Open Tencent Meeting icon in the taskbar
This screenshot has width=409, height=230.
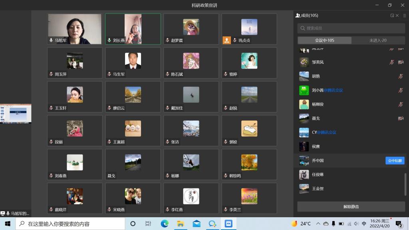[x=228, y=224]
